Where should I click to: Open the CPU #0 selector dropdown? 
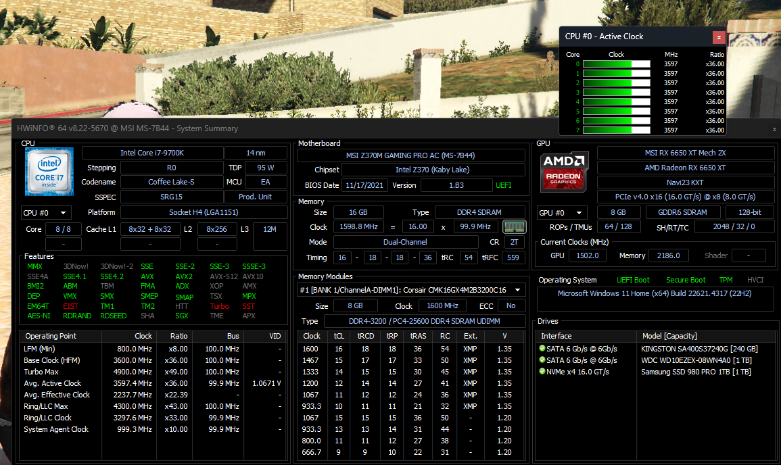tap(46, 213)
